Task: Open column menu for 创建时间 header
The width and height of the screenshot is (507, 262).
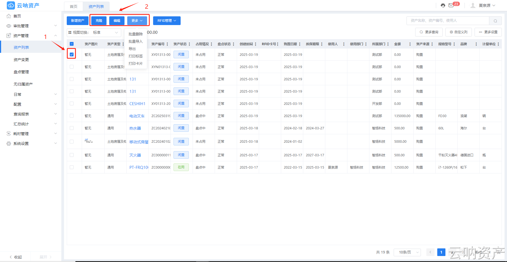Action: (x=256, y=44)
